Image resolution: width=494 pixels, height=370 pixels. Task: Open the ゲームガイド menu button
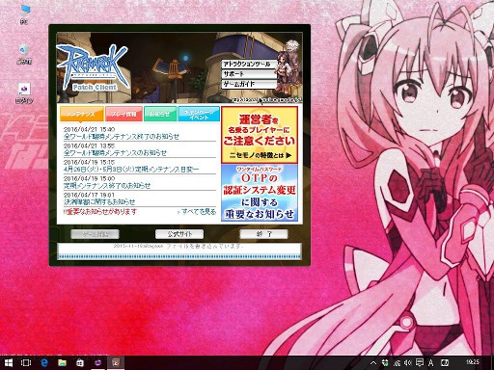[249, 84]
